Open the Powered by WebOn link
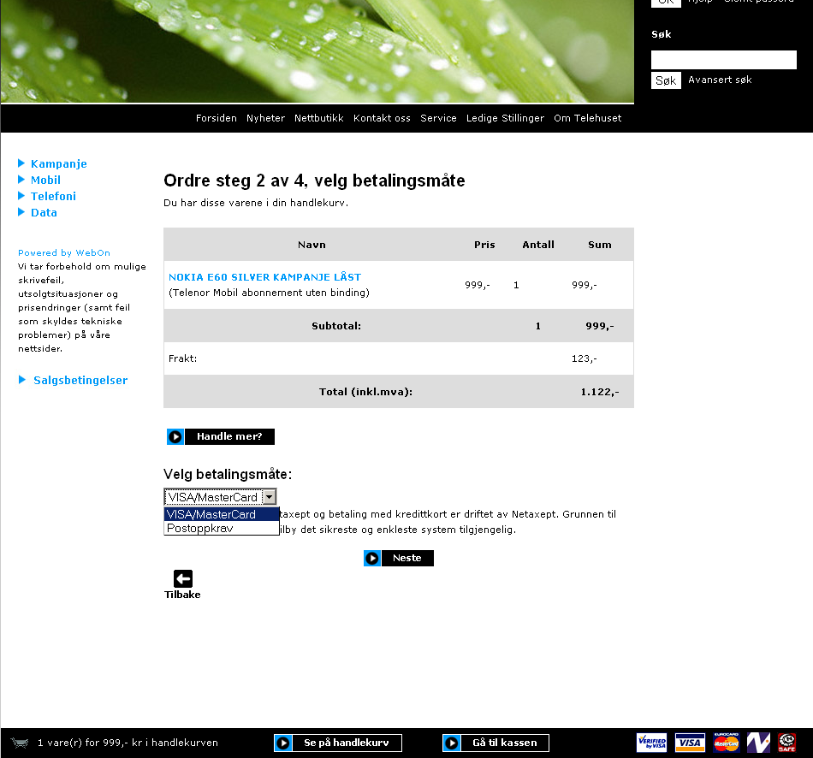813x758 pixels. click(x=64, y=252)
